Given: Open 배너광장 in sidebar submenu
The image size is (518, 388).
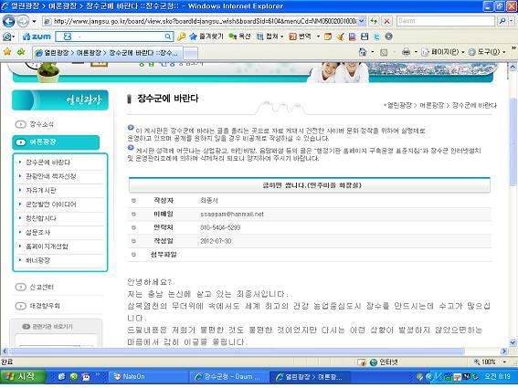Looking at the screenshot, I should (37, 260).
